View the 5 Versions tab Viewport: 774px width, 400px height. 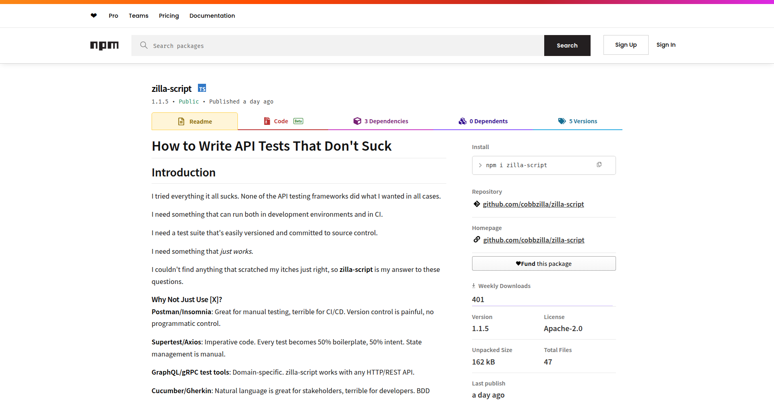[x=578, y=121]
